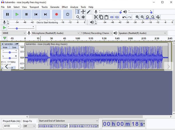This screenshot has height=130, width=175.
Task: Skip to the end of the track
Action: (x=45, y=14)
